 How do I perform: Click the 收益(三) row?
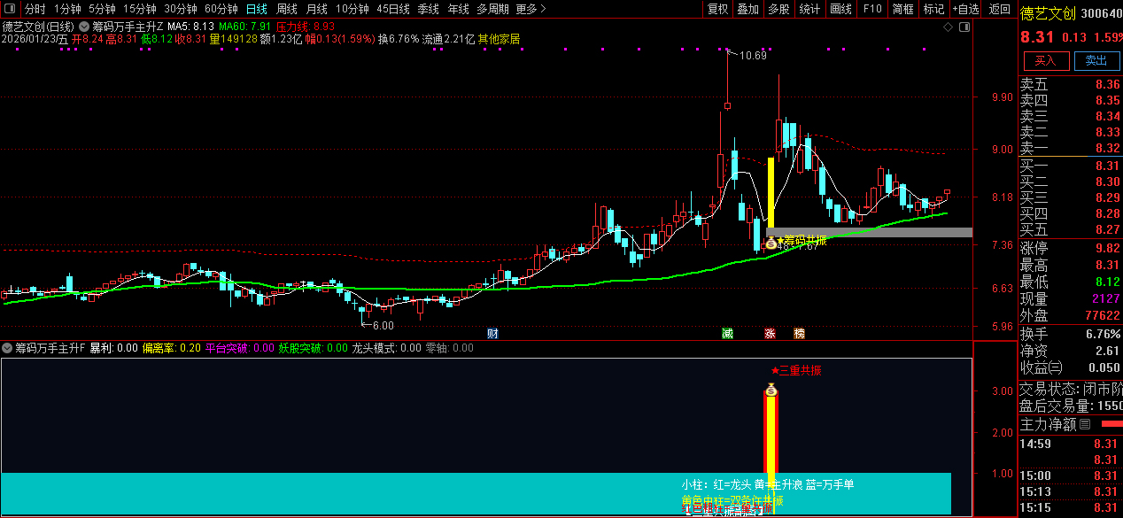(x=1071, y=367)
